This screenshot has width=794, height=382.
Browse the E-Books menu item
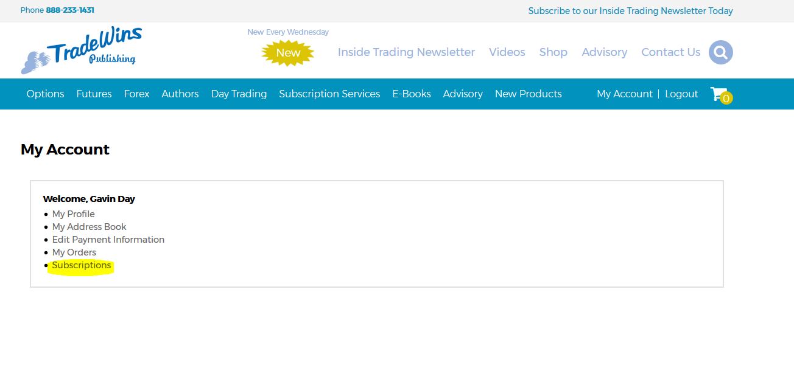point(411,94)
